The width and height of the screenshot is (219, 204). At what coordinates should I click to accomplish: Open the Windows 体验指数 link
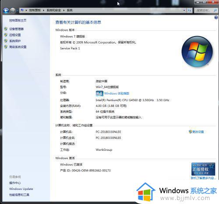coord(117,93)
